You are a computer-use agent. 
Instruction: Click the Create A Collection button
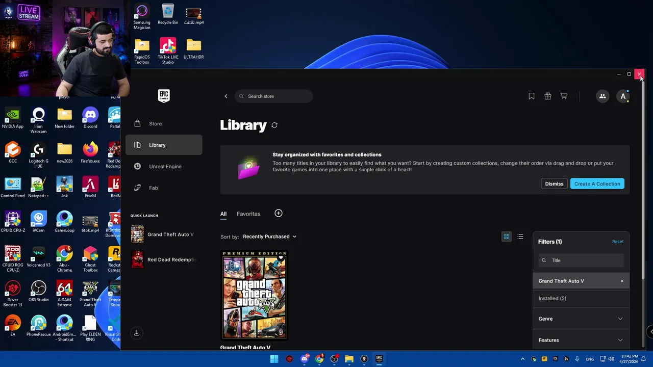click(x=597, y=184)
